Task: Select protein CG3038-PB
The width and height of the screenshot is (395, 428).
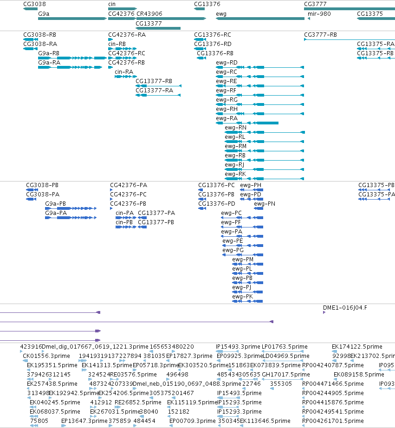Action: click(32, 190)
